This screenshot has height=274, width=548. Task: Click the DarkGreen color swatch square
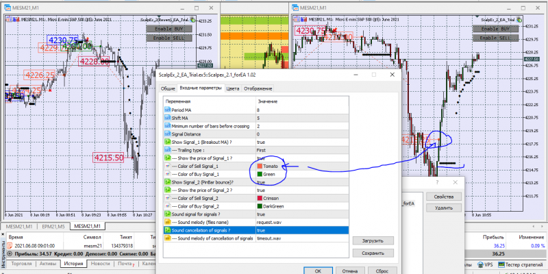(x=260, y=206)
